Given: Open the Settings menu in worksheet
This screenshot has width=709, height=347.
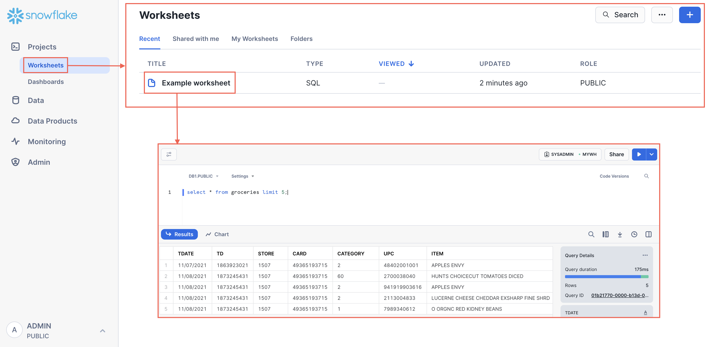Looking at the screenshot, I should 242,176.
